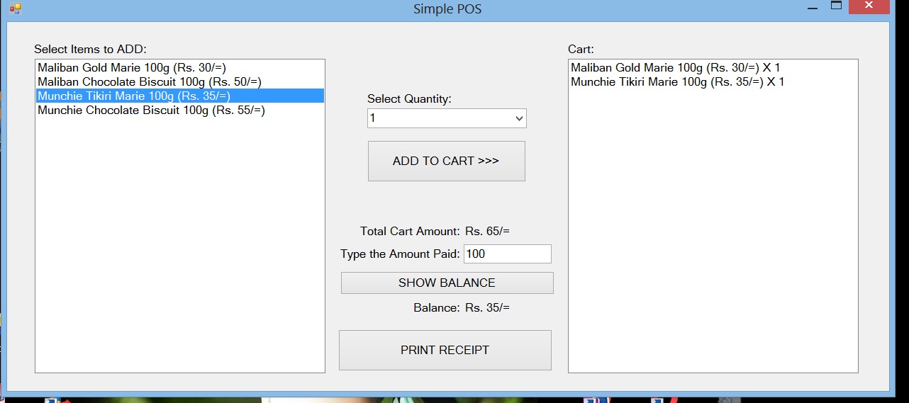Select Munchie Tikiri Marie 100g in items list
This screenshot has height=403, width=909.
click(180, 96)
